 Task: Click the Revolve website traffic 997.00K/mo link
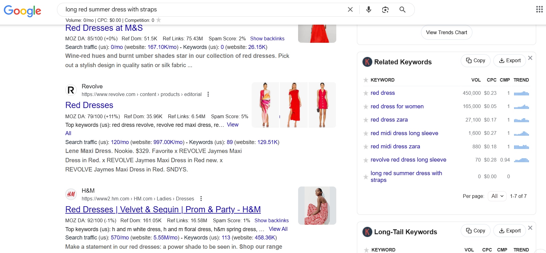click(x=168, y=142)
